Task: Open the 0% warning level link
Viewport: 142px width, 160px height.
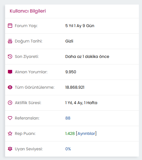Action: [68, 149]
